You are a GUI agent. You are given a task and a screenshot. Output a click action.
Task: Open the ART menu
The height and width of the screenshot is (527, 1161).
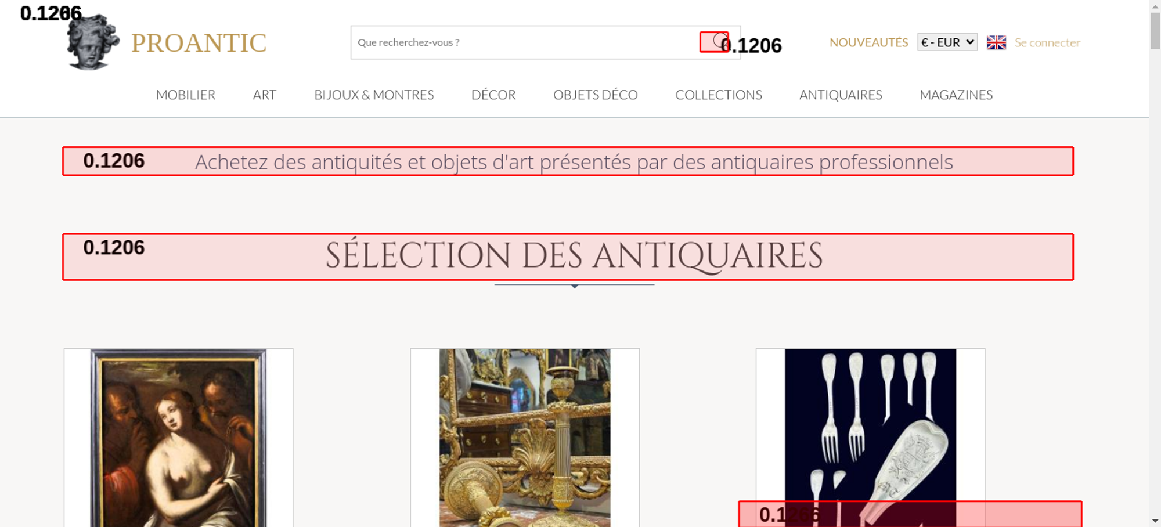coord(265,95)
